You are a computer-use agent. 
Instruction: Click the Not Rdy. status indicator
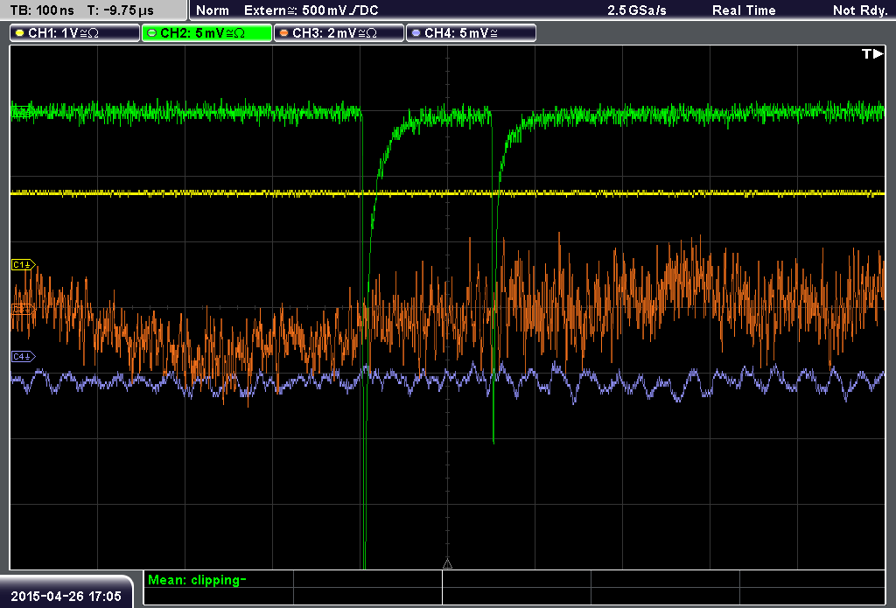coord(860,10)
